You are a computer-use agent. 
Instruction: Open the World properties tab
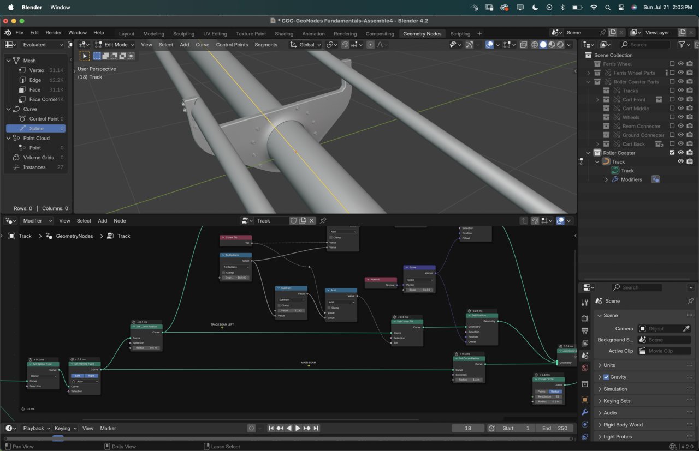pos(584,368)
